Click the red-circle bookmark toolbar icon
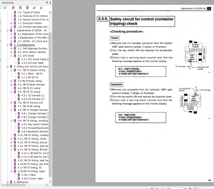Image resolution: width=214 pixels, height=189 pixels. pos(14,8)
